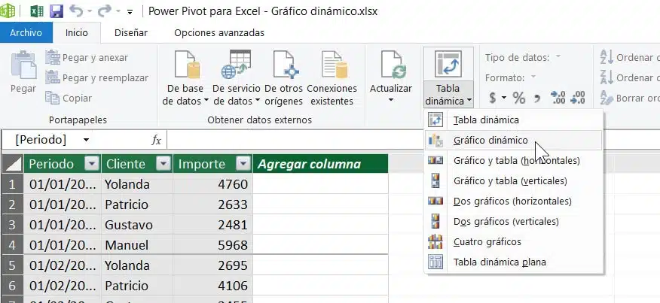
Task: Click the fx insert function icon
Action: [x=156, y=140]
